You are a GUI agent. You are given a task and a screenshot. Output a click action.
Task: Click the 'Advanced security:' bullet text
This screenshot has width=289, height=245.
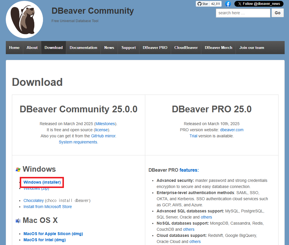pos(175,180)
